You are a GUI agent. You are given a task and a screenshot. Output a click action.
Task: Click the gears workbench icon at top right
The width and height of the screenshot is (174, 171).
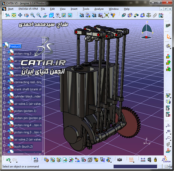point(168,26)
